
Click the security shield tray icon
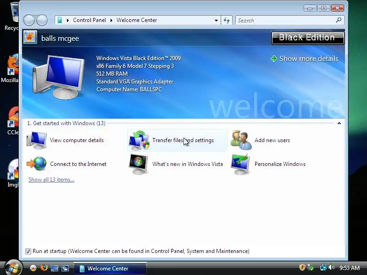tap(302, 267)
